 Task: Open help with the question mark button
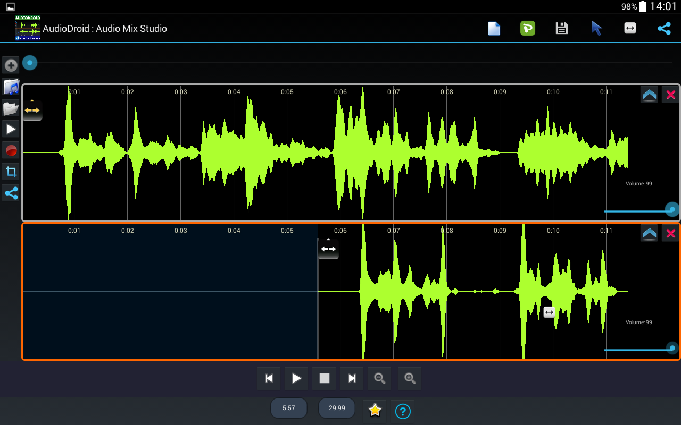tap(403, 411)
